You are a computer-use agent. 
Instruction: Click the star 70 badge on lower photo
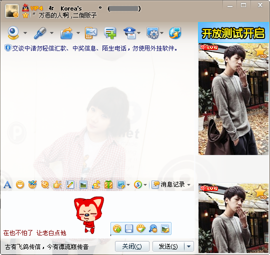pos(260,192)
